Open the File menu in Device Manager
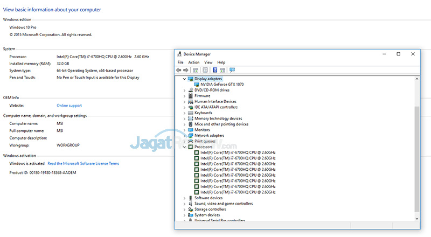Image resolution: width=431 pixels, height=237 pixels. (180, 62)
